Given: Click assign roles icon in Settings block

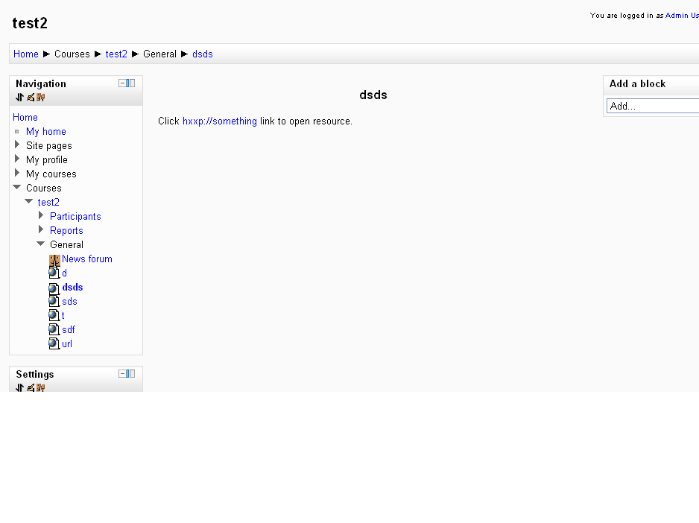Looking at the screenshot, I should pyautogui.click(x=40, y=387).
